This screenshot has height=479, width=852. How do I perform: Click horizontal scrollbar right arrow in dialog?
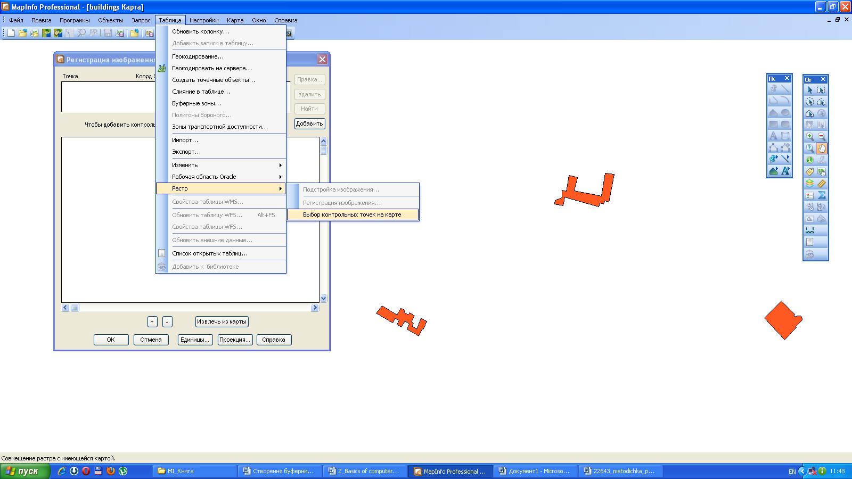click(315, 308)
